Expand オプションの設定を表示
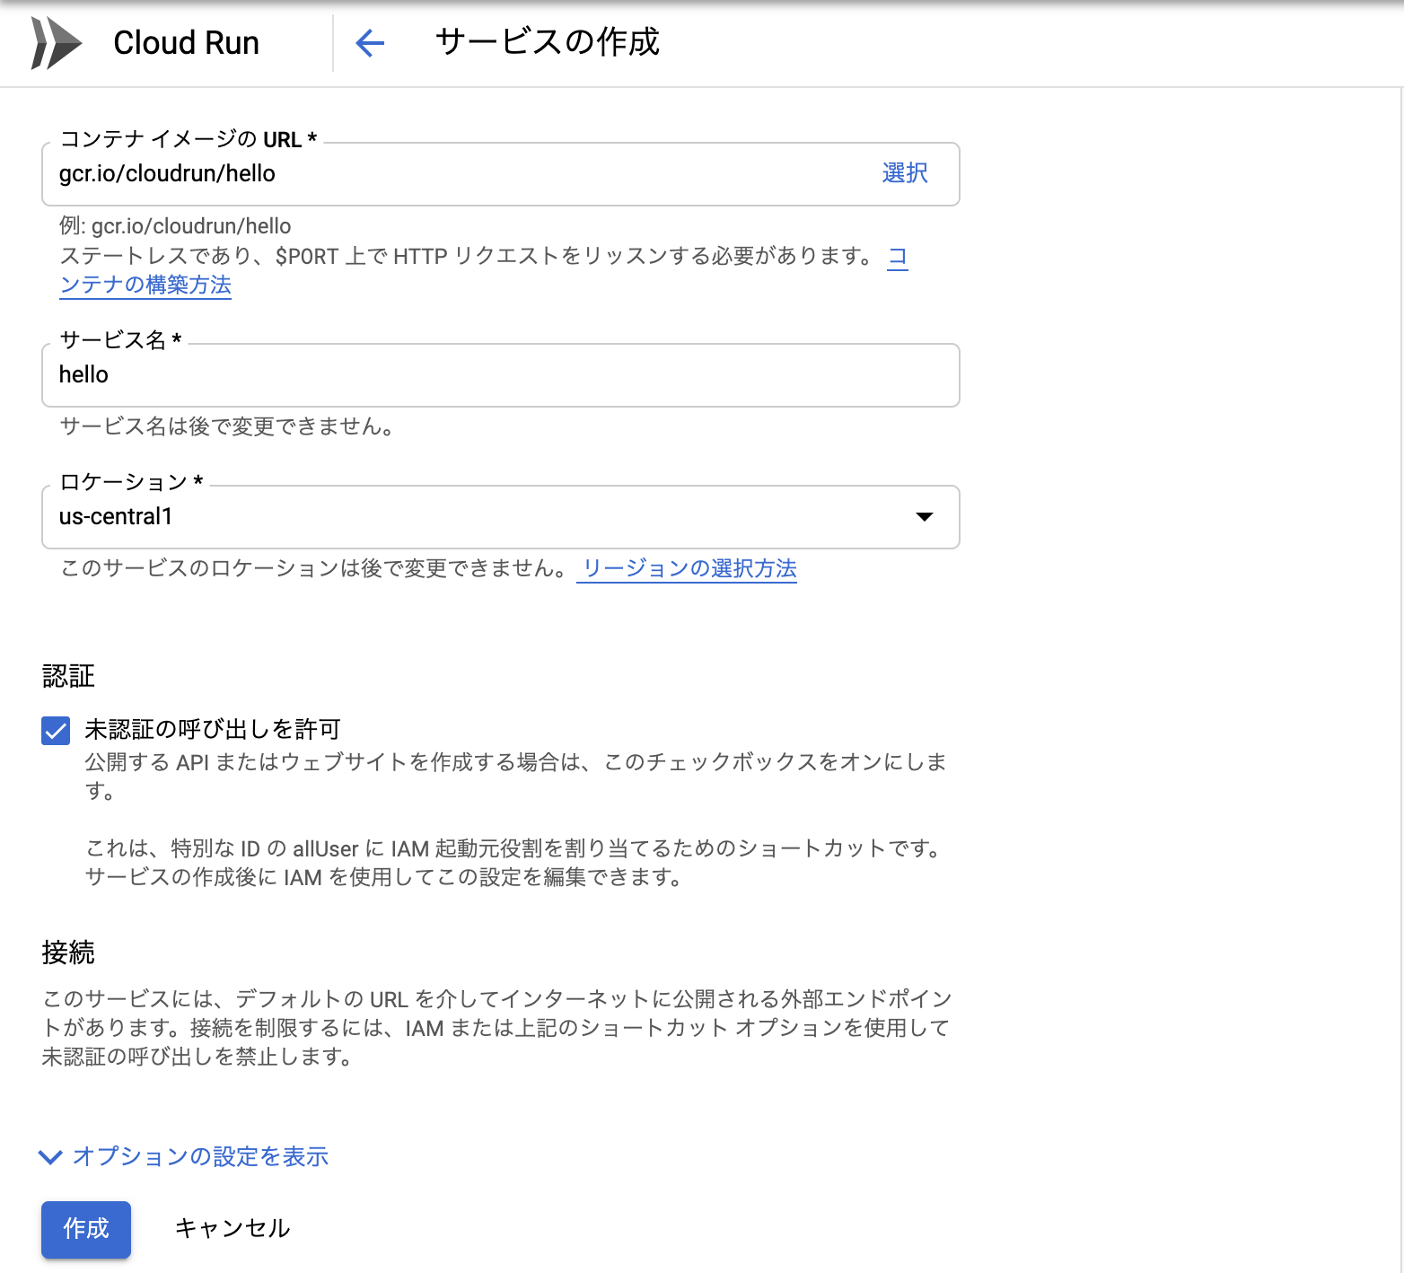The image size is (1404, 1273). (184, 1156)
